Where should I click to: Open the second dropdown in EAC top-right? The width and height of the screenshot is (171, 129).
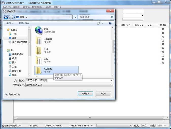coord(133,16)
